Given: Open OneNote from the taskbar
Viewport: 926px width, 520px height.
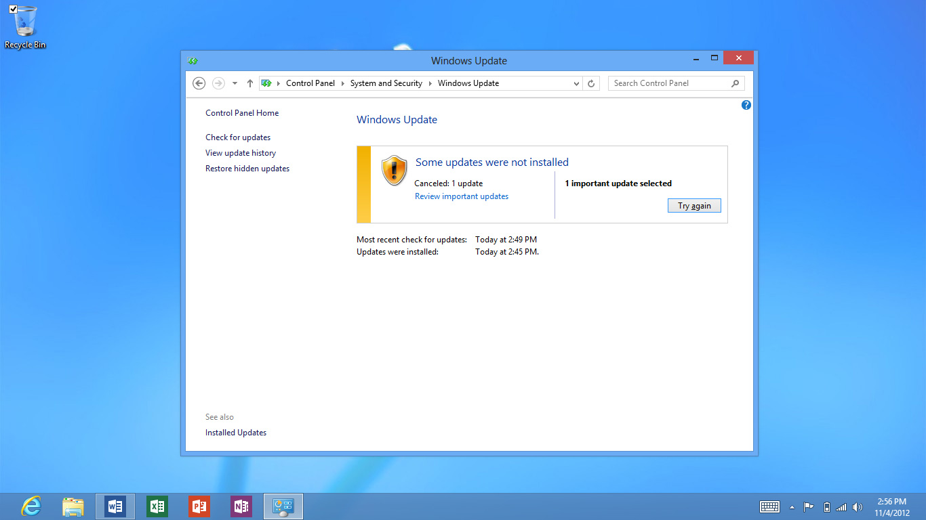Looking at the screenshot, I should coord(241,506).
